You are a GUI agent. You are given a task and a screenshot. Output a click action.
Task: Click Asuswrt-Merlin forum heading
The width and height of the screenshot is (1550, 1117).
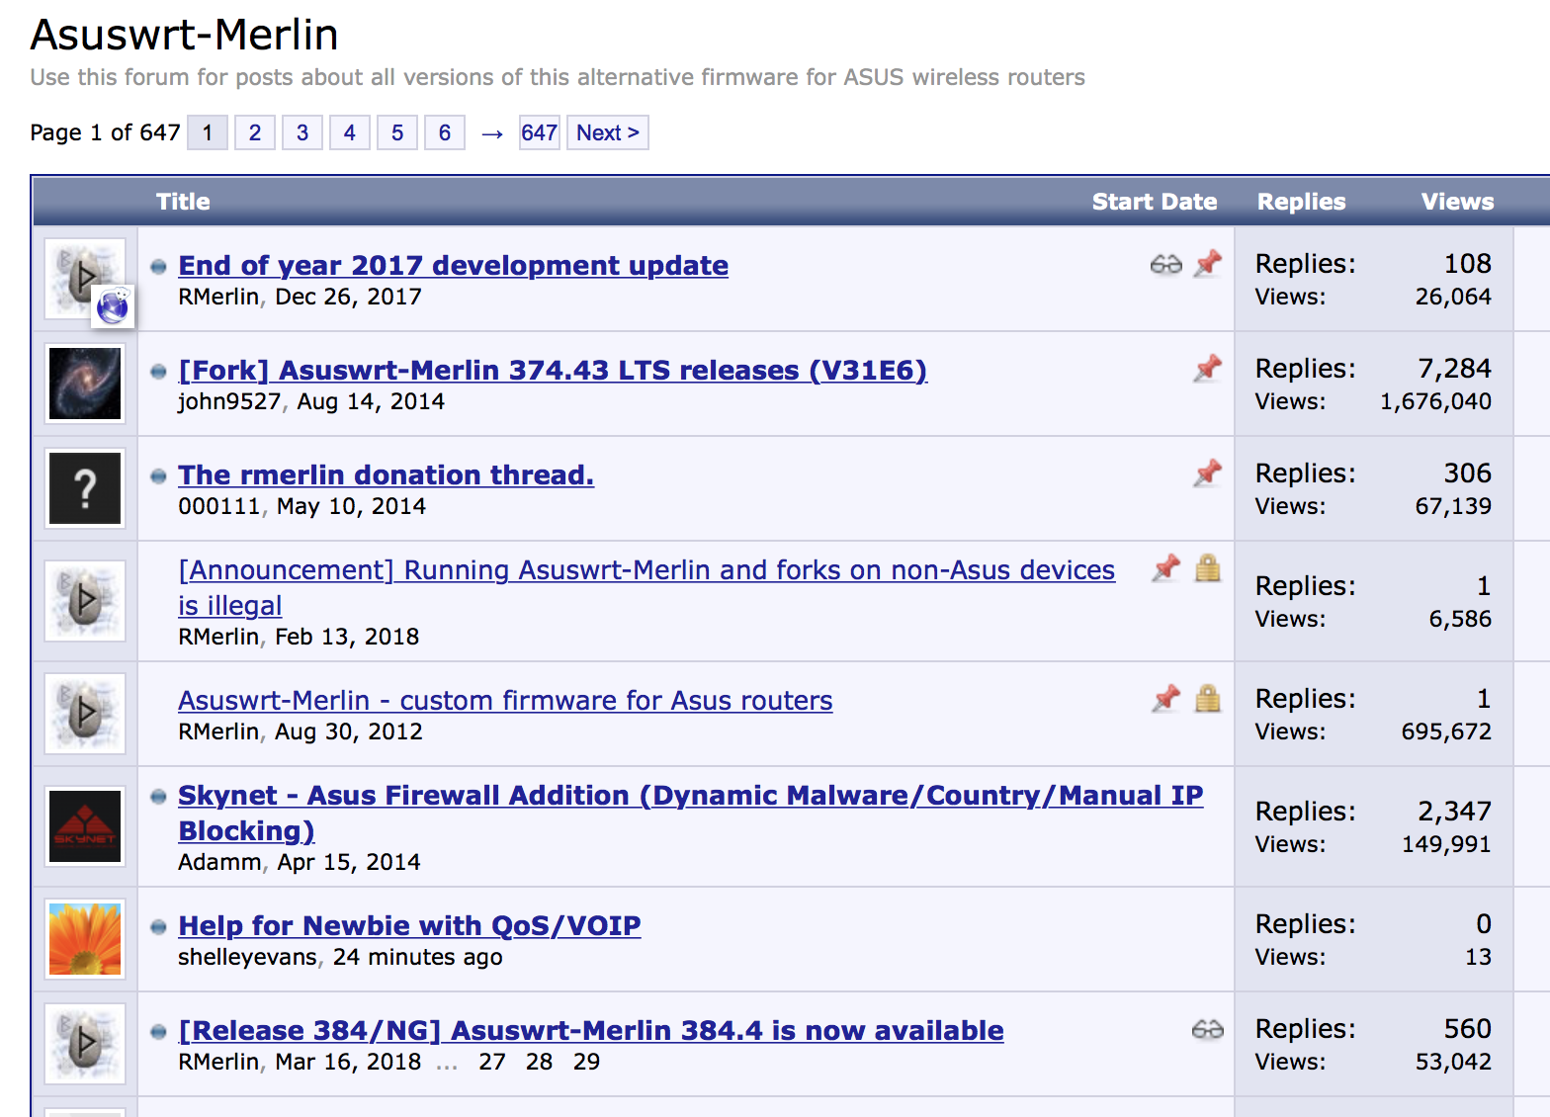pos(185,35)
